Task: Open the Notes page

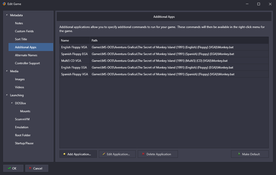Action: click(x=19, y=23)
